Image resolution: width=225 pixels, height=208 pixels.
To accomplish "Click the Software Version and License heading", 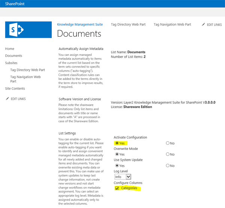I will (x=79, y=99).
